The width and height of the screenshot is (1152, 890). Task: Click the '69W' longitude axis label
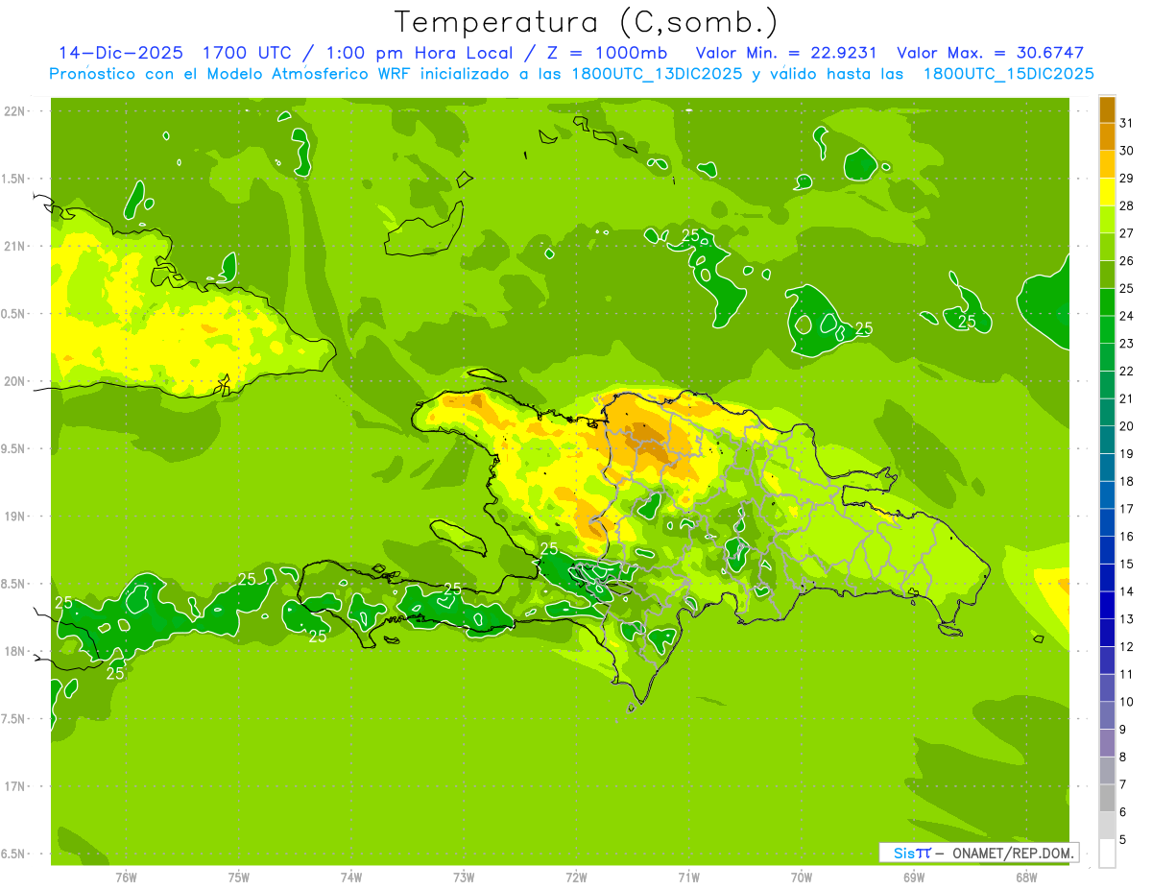pyautogui.click(x=914, y=877)
